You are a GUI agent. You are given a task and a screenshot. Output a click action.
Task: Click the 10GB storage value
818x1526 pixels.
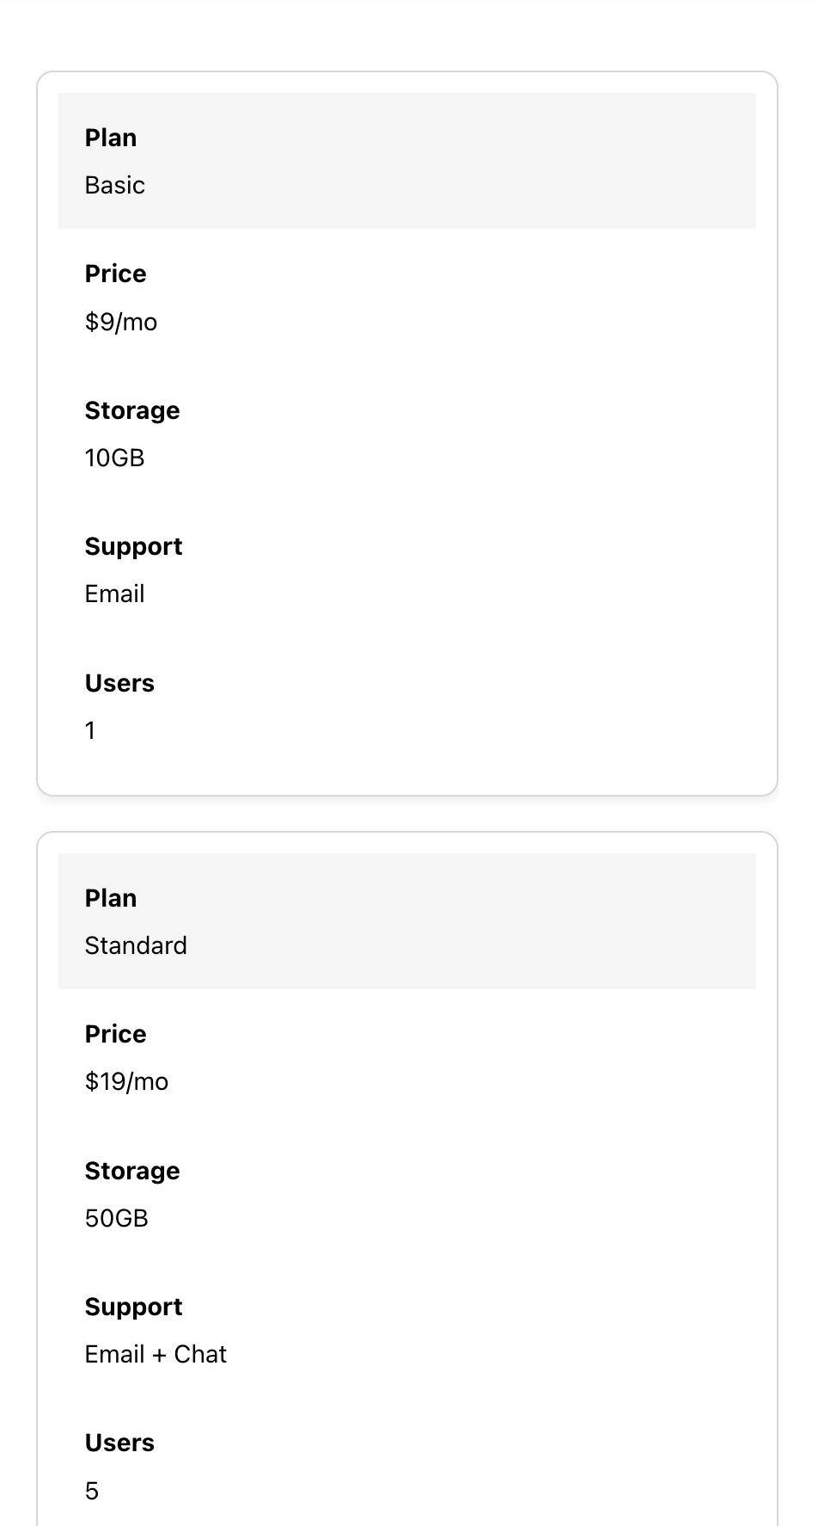click(114, 458)
